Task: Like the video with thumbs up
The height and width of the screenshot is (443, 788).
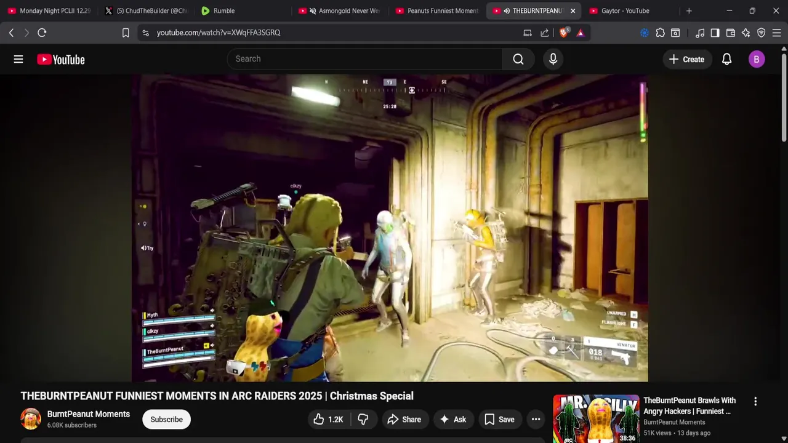Action: click(x=328, y=420)
